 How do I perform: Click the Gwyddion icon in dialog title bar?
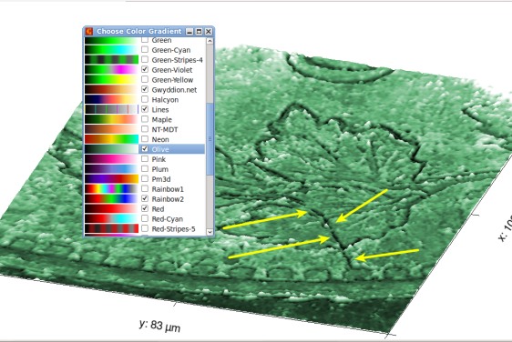[89, 31]
